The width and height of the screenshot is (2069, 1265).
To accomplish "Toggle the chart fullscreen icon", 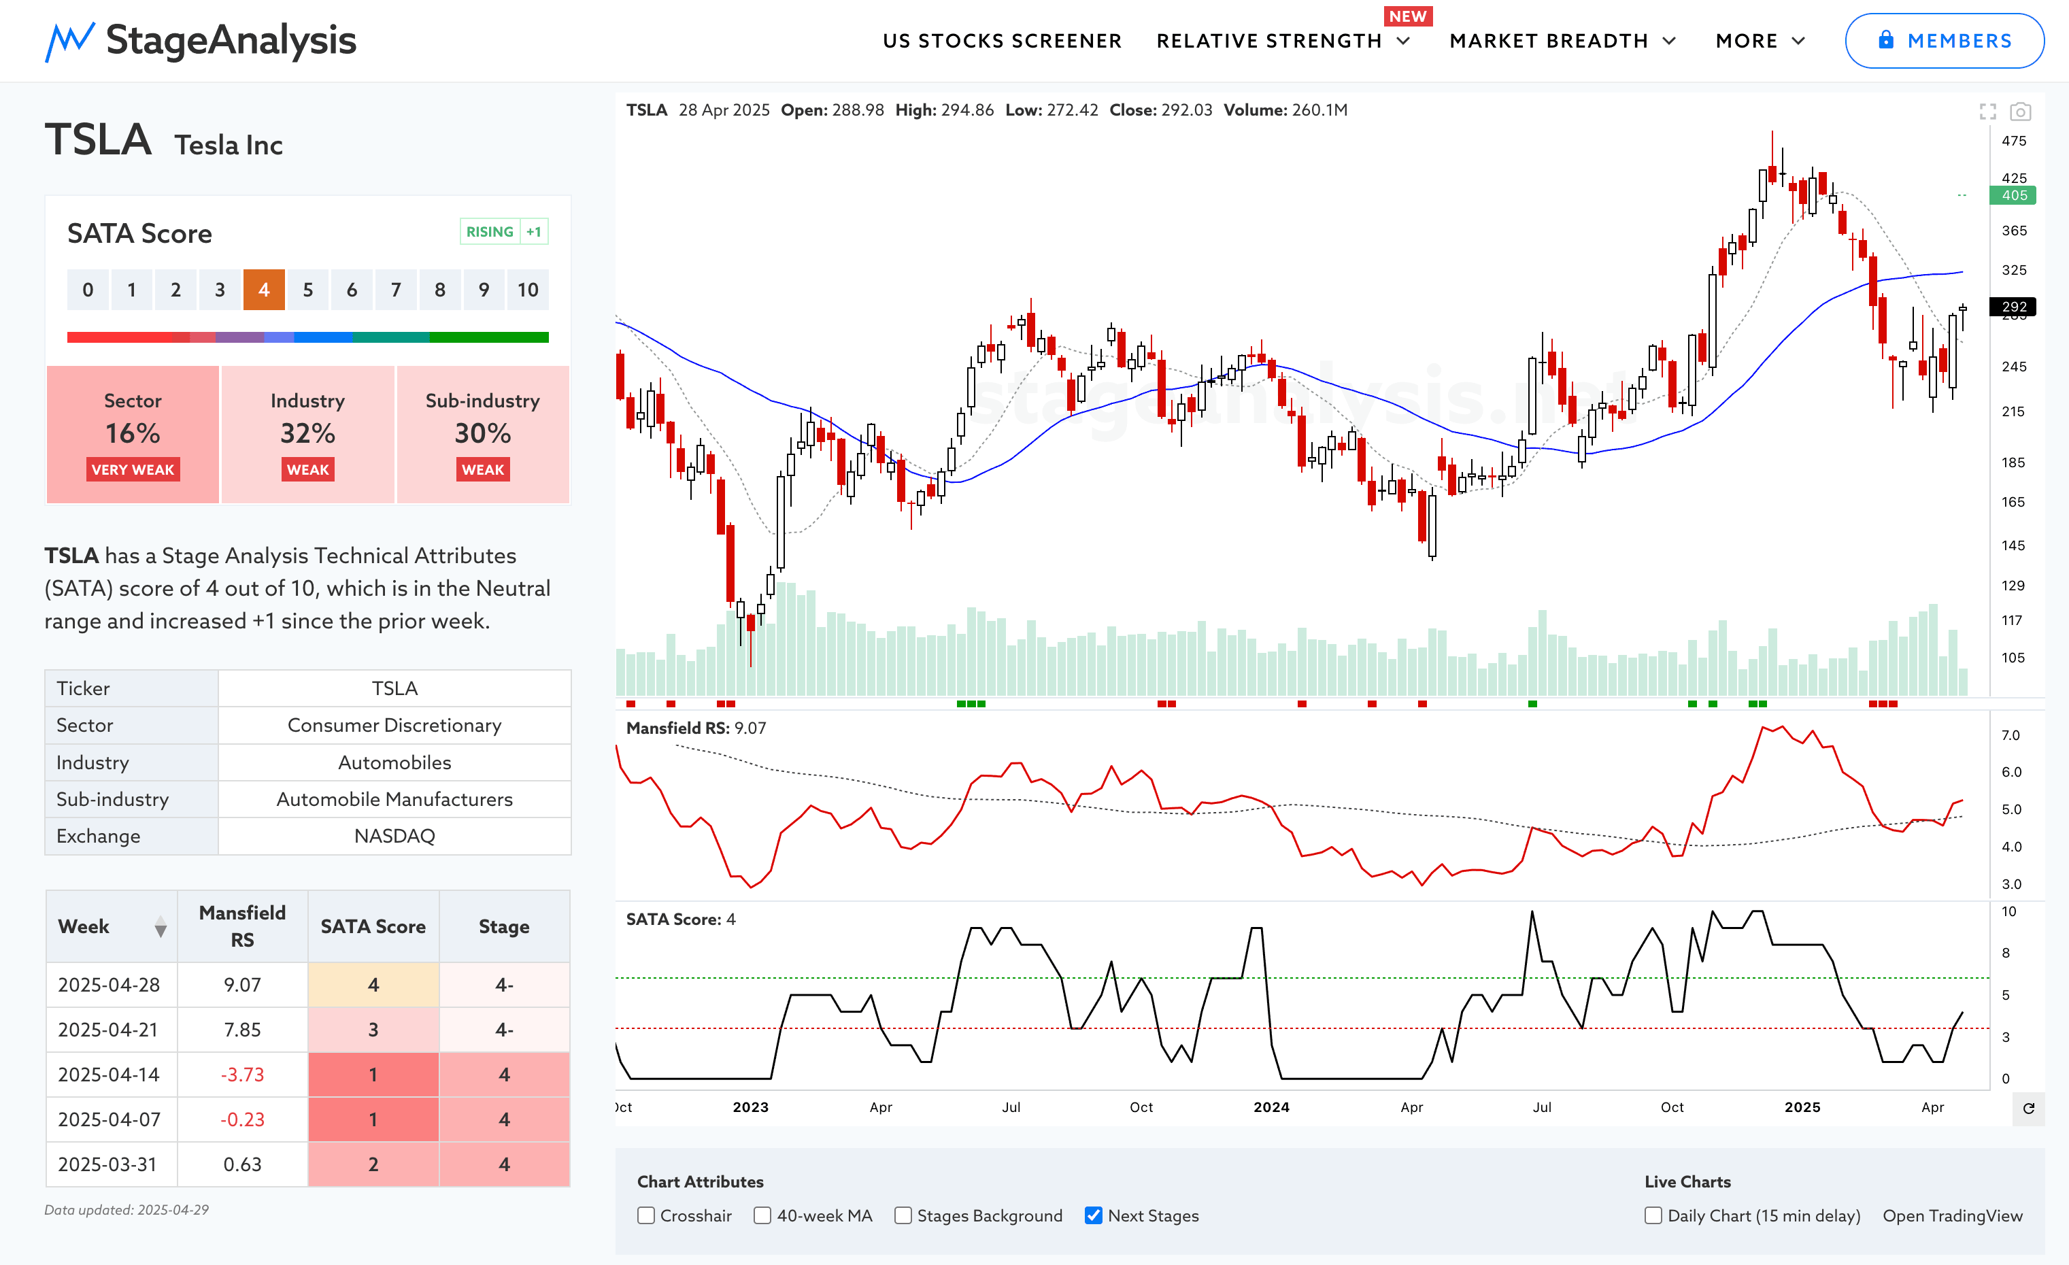I will pyautogui.click(x=1987, y=112).
